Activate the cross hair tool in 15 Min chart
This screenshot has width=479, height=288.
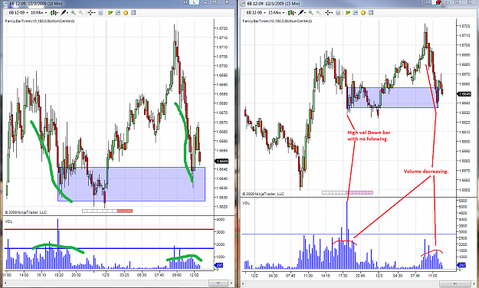tap(328, 13)
